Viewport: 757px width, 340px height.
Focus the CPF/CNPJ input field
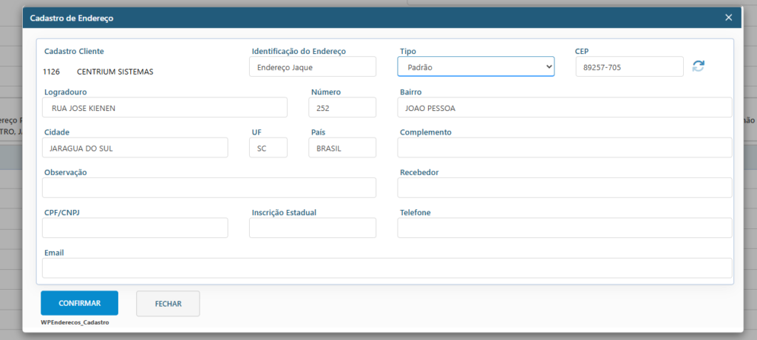click(135, 228)
